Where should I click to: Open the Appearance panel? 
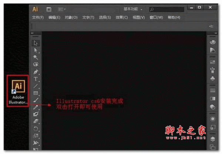coord(212,119)
